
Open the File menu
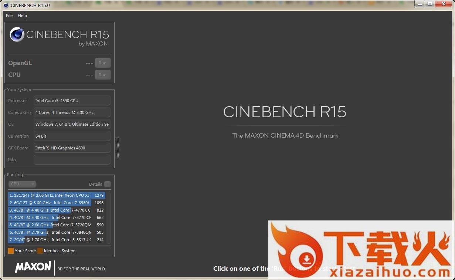click(9, 16)
